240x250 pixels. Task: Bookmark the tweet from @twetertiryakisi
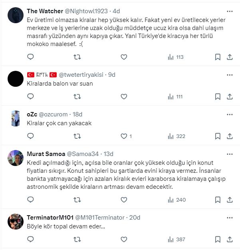tap(218, 96)
